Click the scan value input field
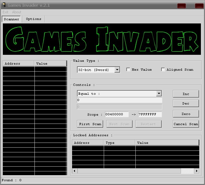This screenshot has height=185, width=205. tap(120, 100)
